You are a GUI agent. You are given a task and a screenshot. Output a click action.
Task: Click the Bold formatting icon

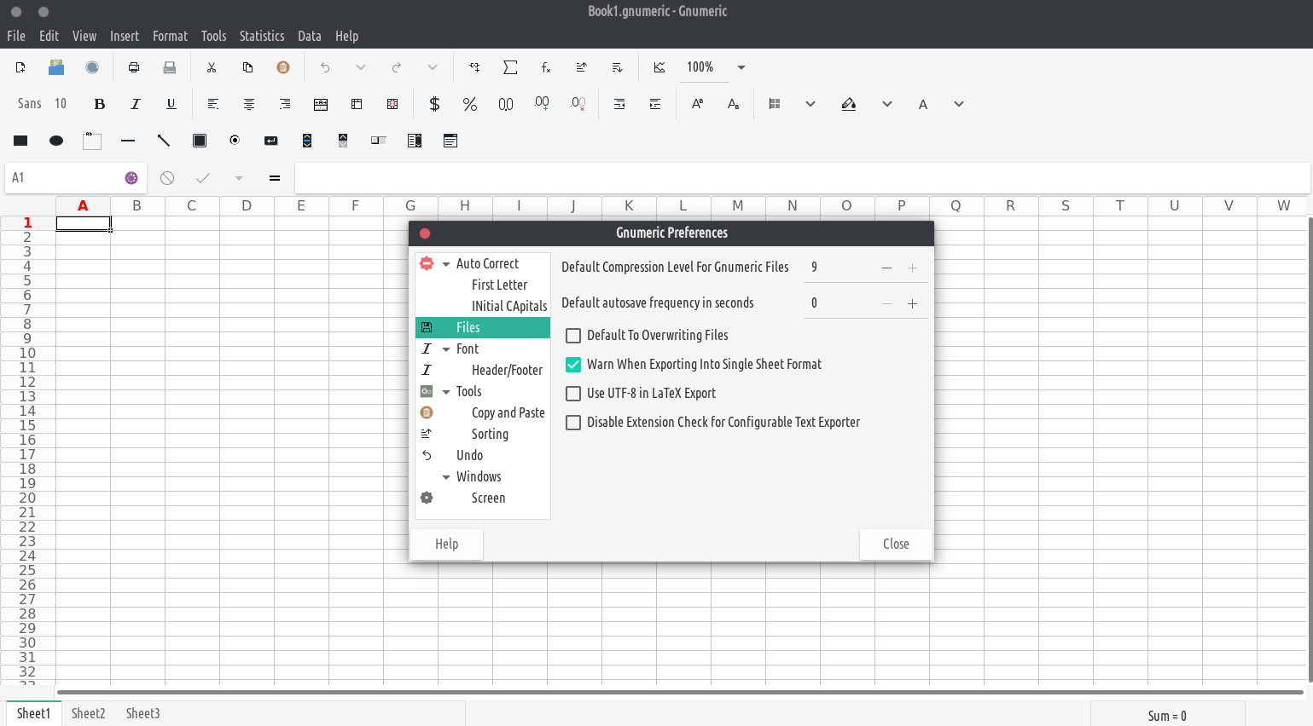click(100, 104)
